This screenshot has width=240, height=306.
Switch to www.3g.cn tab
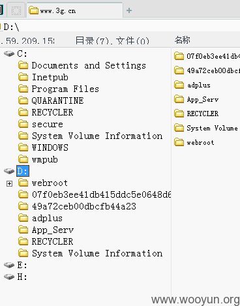pos(53,10)
